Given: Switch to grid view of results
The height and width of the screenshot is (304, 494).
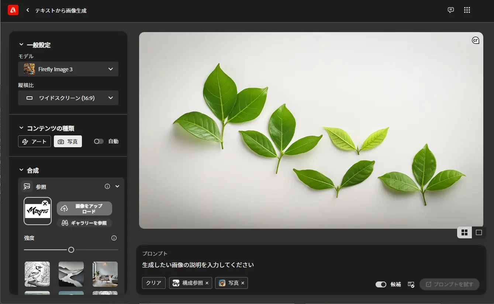Looking at the screenshot, I should point(464,232).
